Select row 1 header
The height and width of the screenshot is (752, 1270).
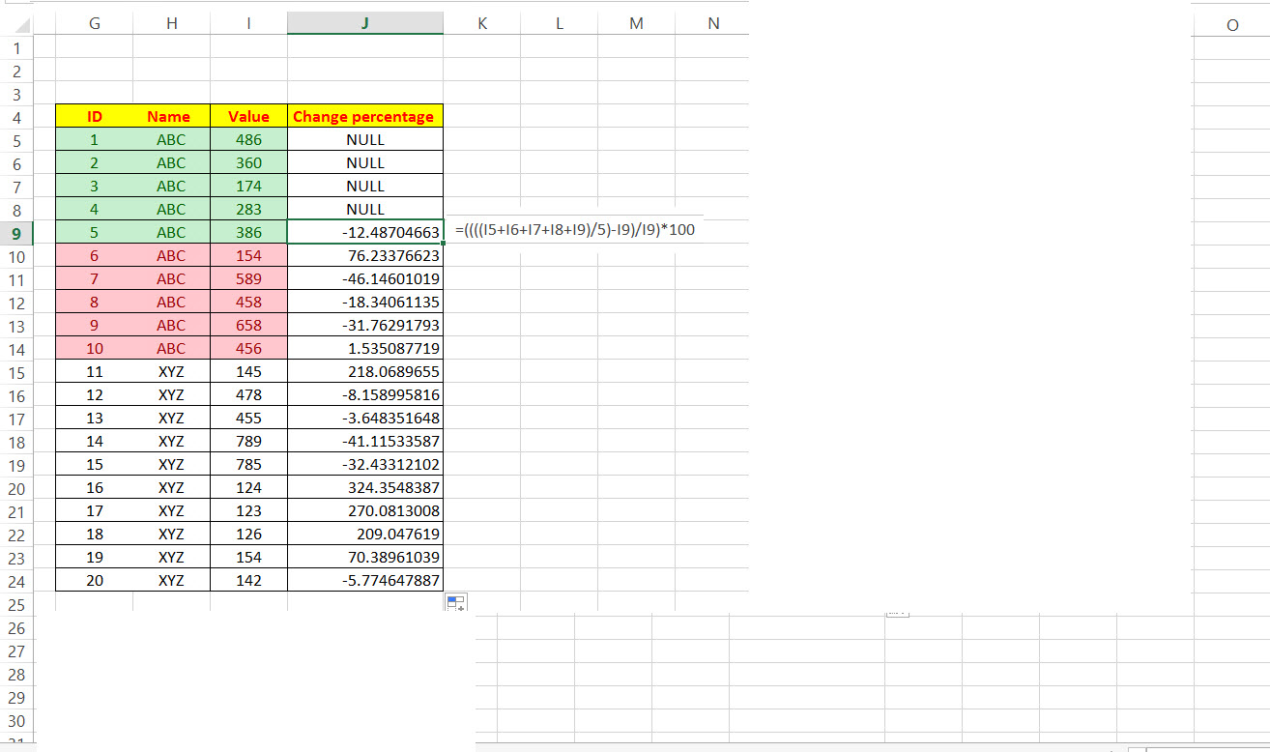(16, 47)
